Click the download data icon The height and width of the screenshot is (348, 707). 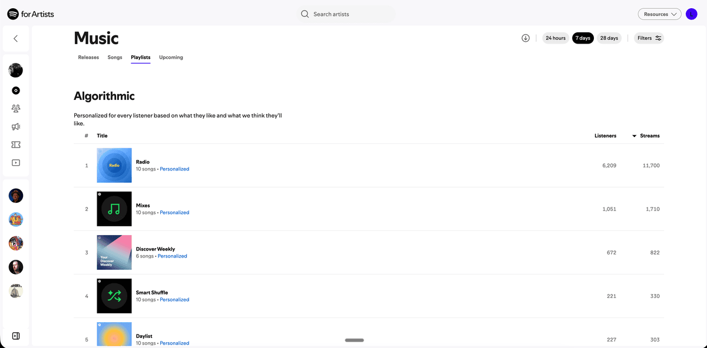526,38
